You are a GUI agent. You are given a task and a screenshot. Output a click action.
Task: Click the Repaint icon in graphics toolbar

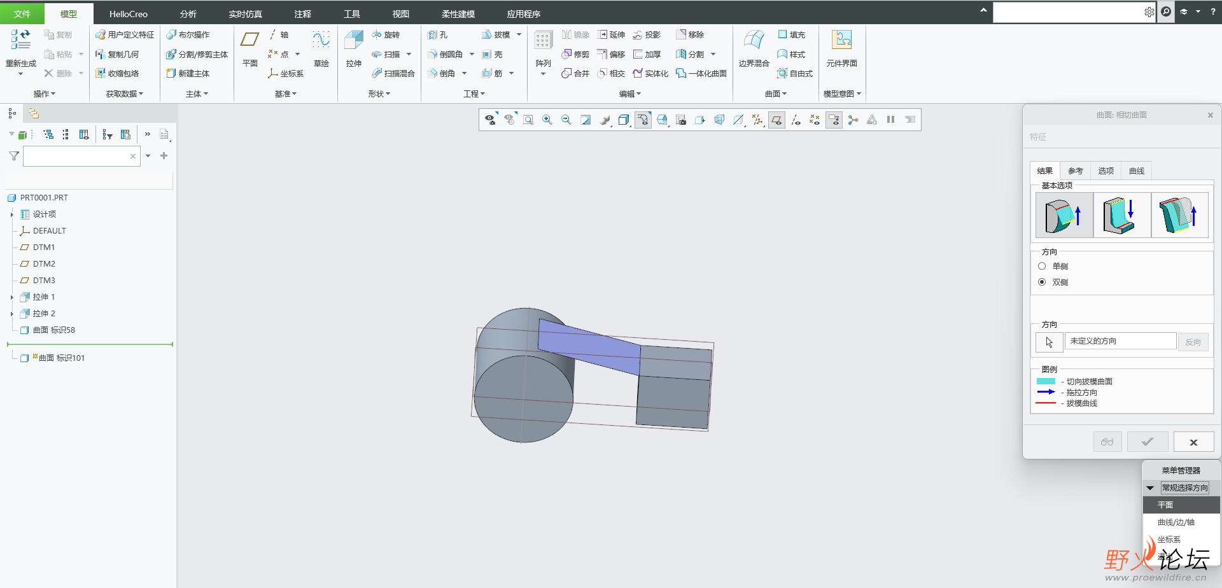(x=585, y=120)
